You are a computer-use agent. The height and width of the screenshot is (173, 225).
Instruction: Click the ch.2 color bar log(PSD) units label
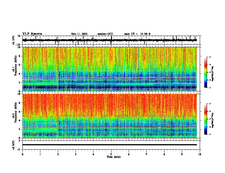pyautogui.click(x=213, y=120)
